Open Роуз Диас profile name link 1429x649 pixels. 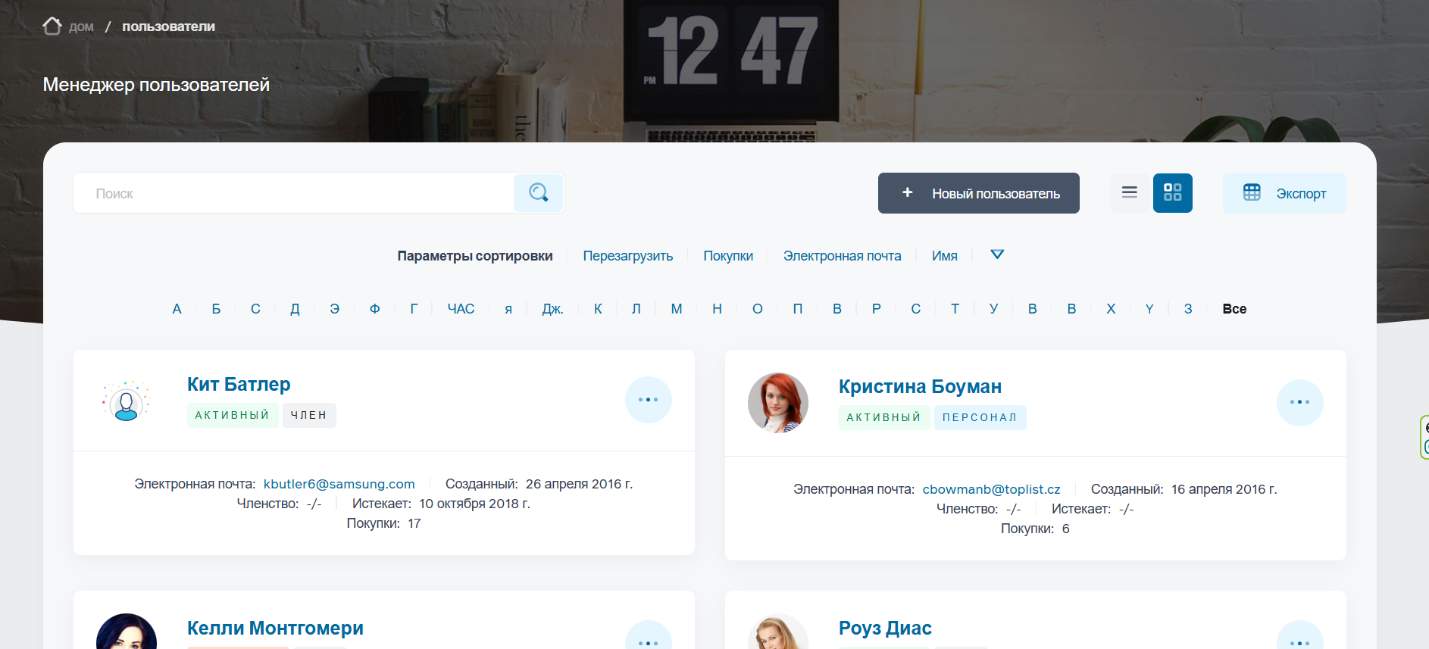click(886, 628)
